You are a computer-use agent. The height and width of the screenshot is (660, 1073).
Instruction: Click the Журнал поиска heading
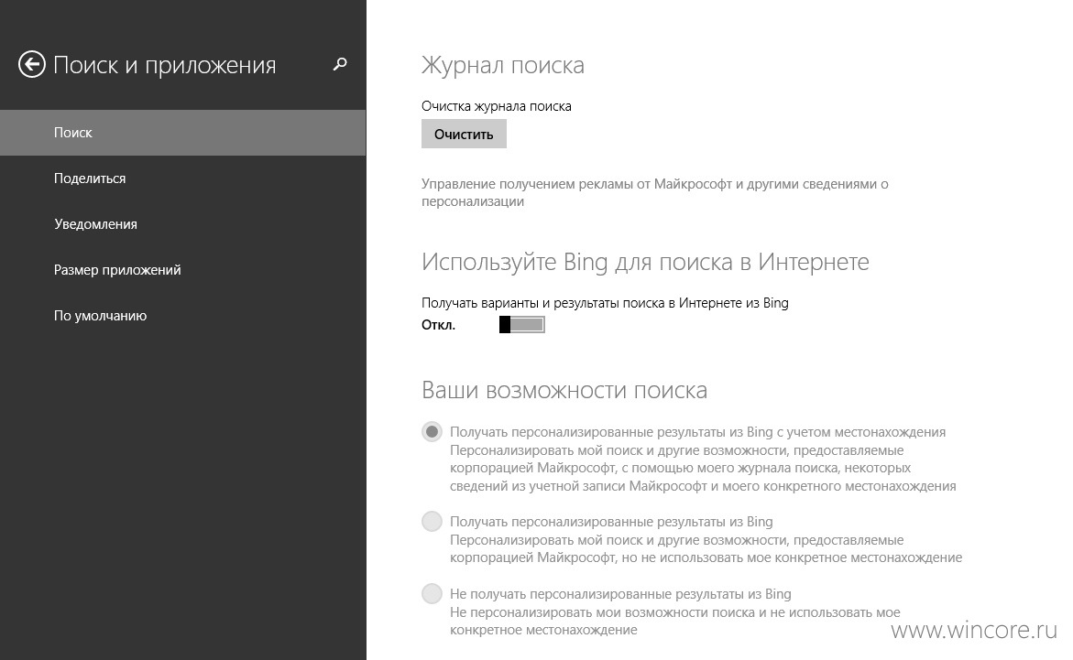pyautogui.click(x=503, y=65)
